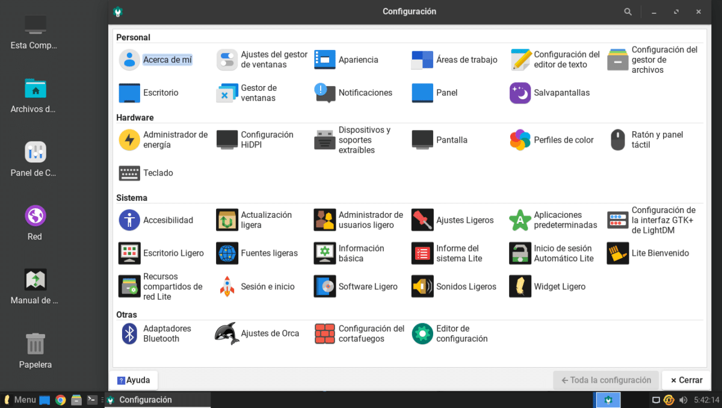
Task: Go back with Toda la configuración
Action: [605, 380]
